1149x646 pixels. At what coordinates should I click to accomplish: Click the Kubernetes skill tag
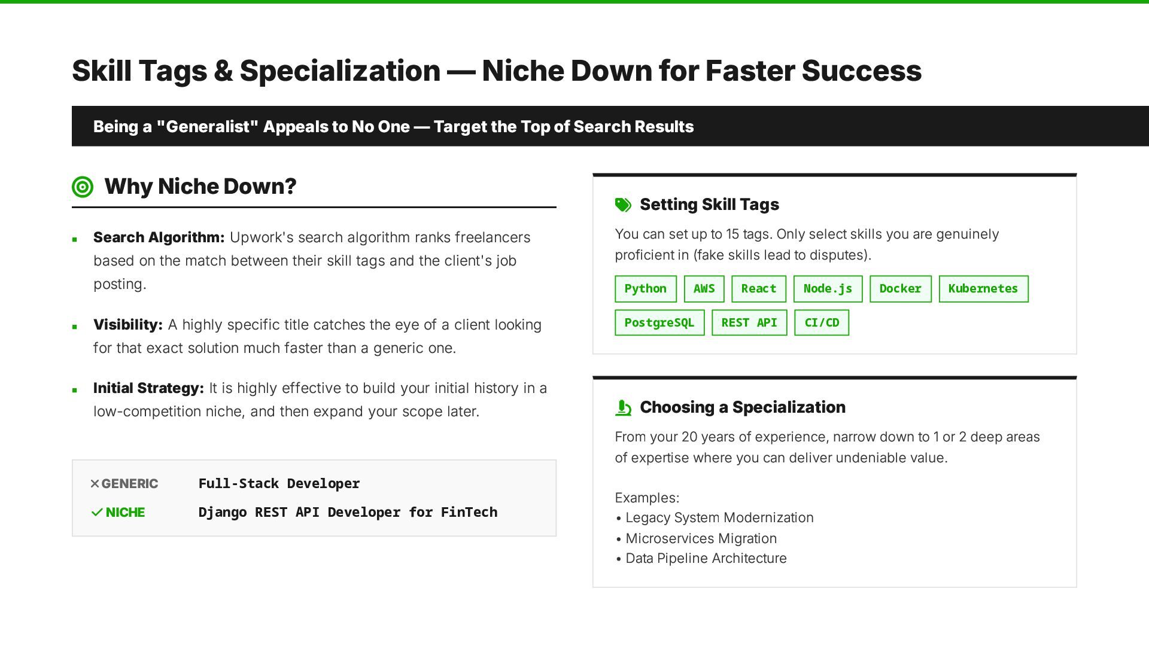point(983,289)
